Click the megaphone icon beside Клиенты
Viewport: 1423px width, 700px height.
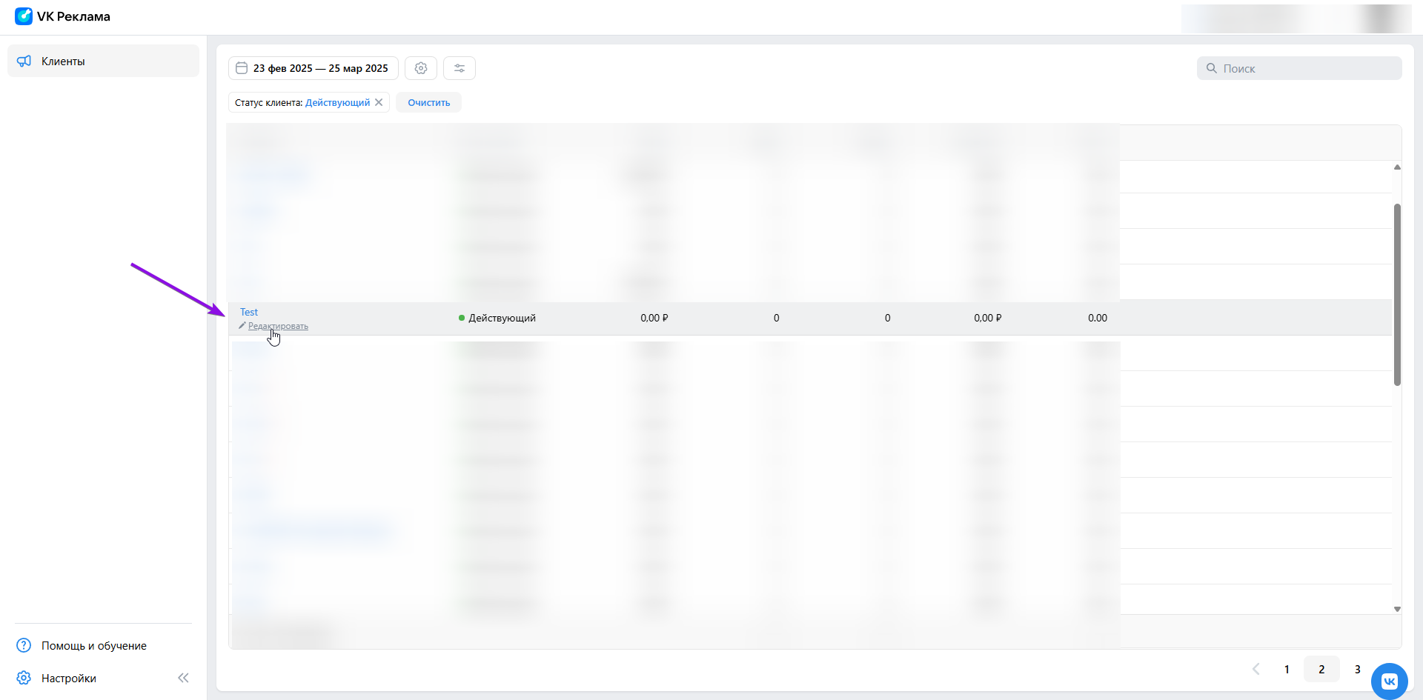click(24, 61)
